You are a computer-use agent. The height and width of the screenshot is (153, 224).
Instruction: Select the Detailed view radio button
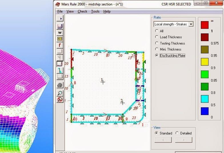[x=177, y=133]
